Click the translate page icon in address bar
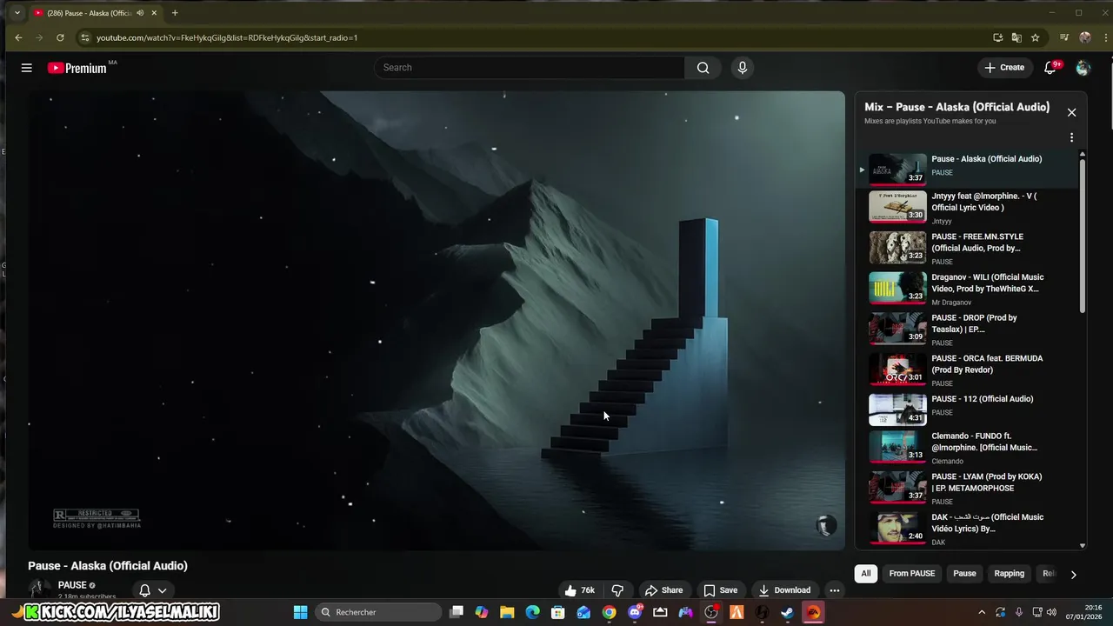 point(1016,37)
